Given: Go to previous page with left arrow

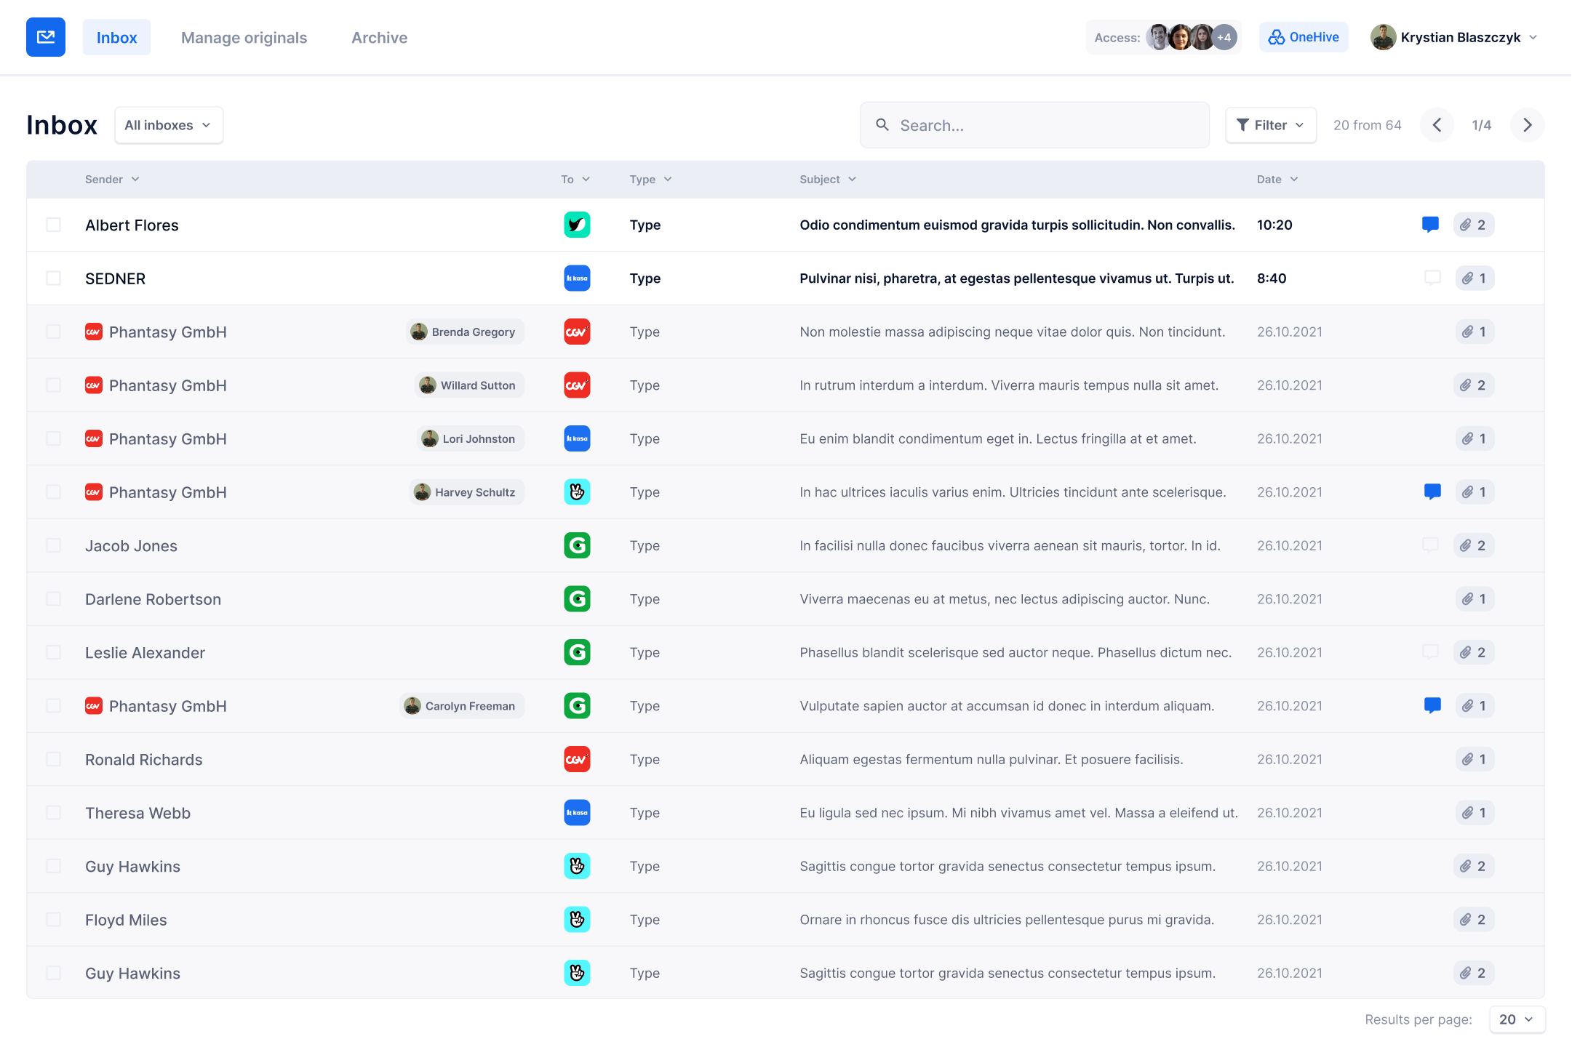Looking at the screenshot, I should pyautogui.click(x=1437, y=125).
